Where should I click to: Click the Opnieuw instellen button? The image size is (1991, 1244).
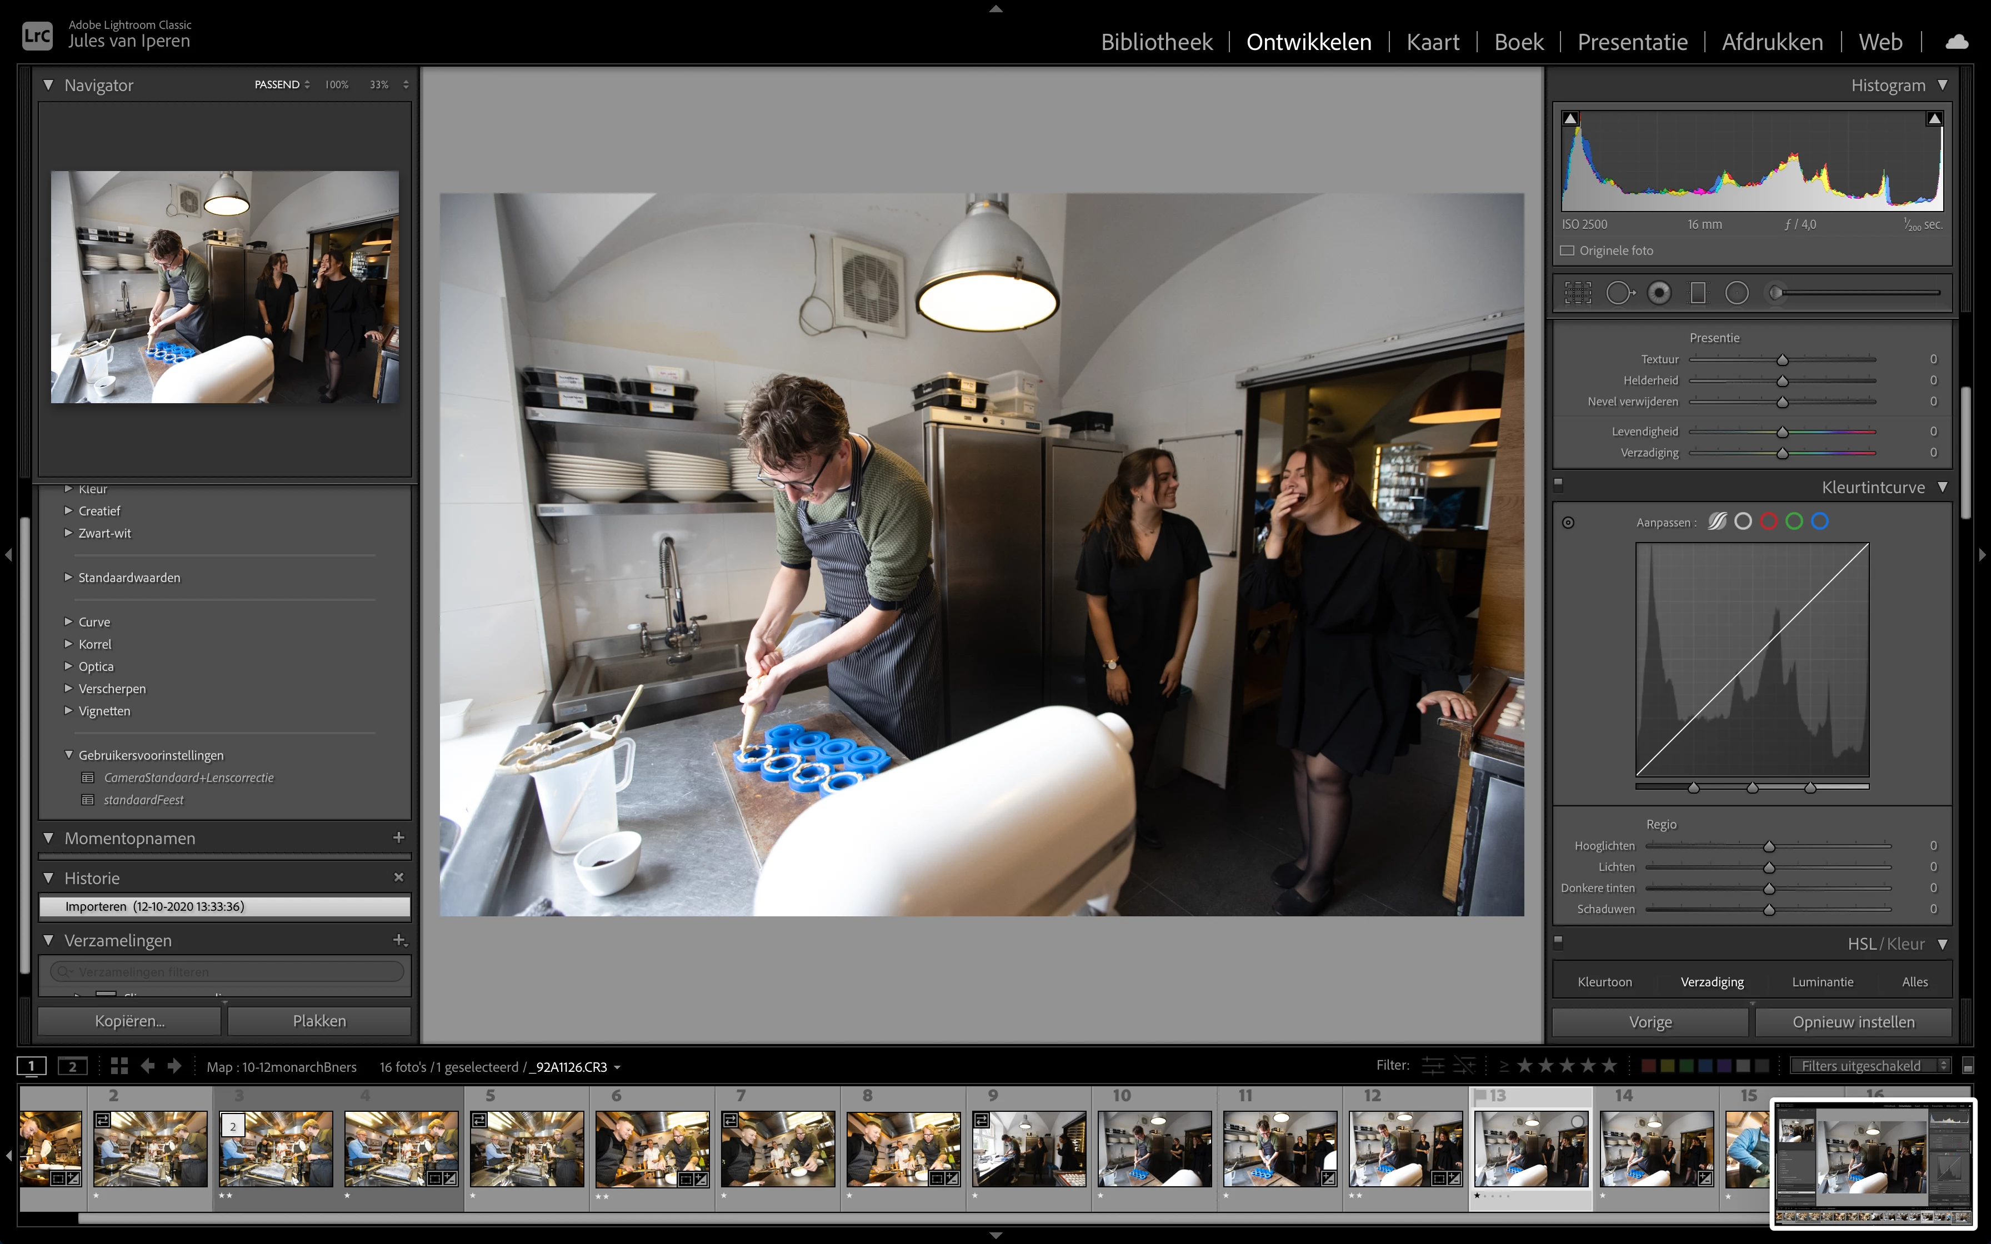click(x=1853, y=1022)
